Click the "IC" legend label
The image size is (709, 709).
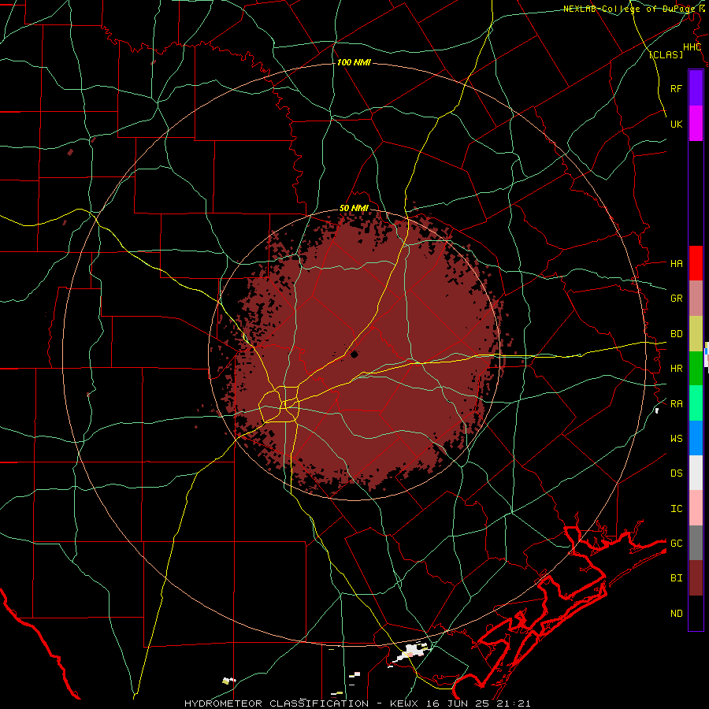676,509
